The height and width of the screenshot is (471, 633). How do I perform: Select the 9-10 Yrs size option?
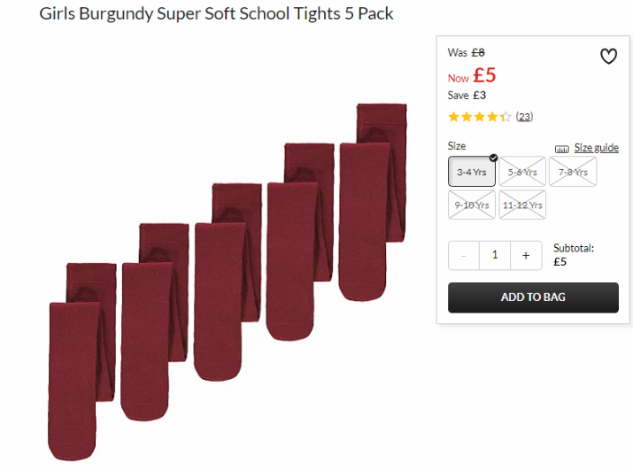[472, 205]
